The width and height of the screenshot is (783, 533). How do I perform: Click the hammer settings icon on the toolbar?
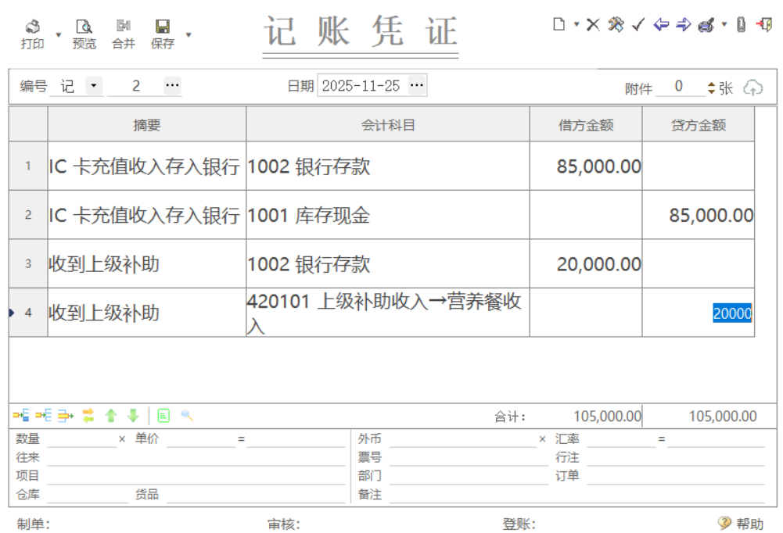coord(616,25)
